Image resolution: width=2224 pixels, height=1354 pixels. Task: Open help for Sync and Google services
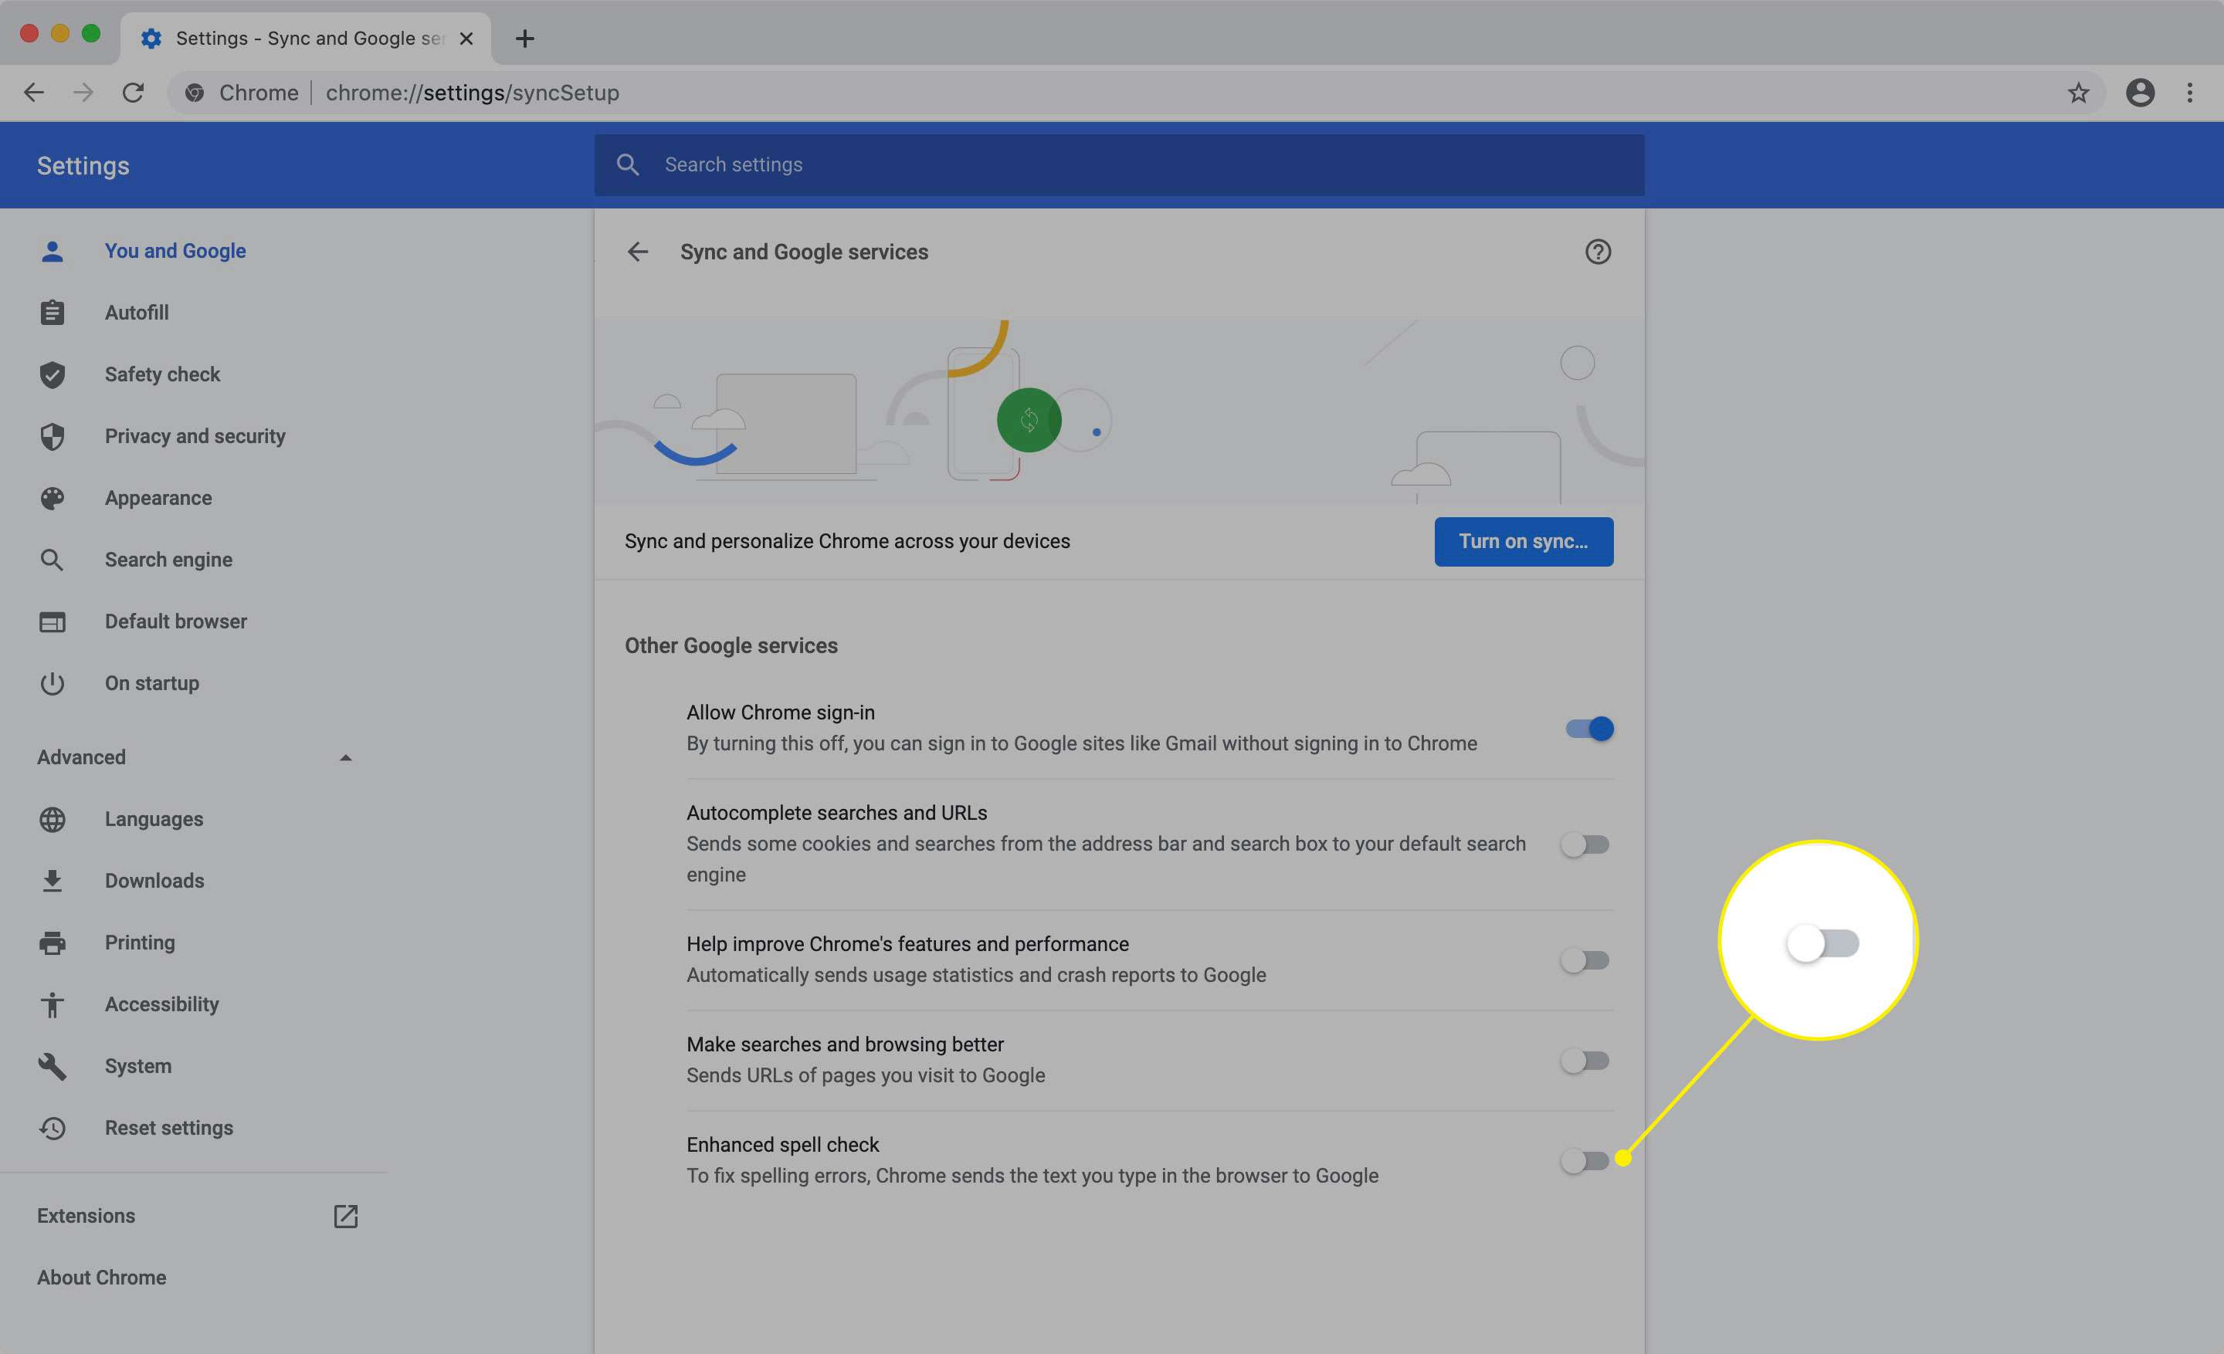click(x=1598, y=252)
